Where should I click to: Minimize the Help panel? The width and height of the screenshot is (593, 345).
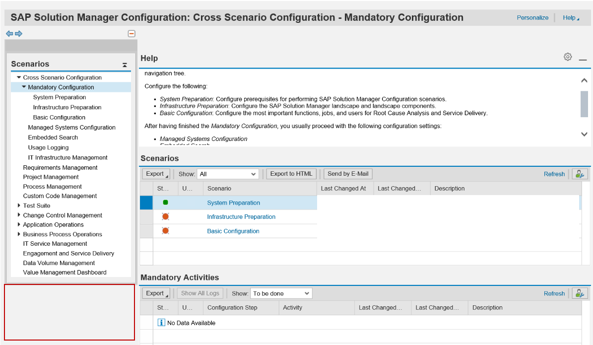pos(583,60)
